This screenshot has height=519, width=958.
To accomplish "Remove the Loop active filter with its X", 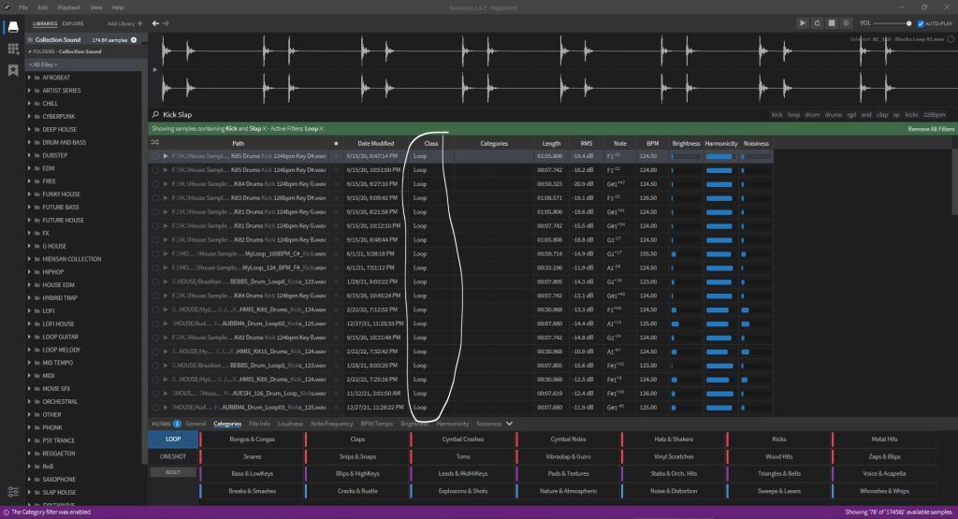I will pyautogui.click(x=322, y=129).
